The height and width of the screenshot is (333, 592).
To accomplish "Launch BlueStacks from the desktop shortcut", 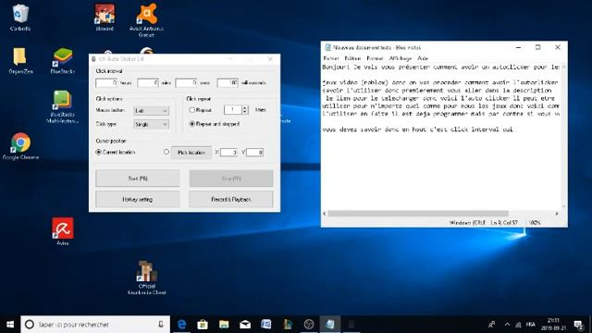I will point(63,60).
